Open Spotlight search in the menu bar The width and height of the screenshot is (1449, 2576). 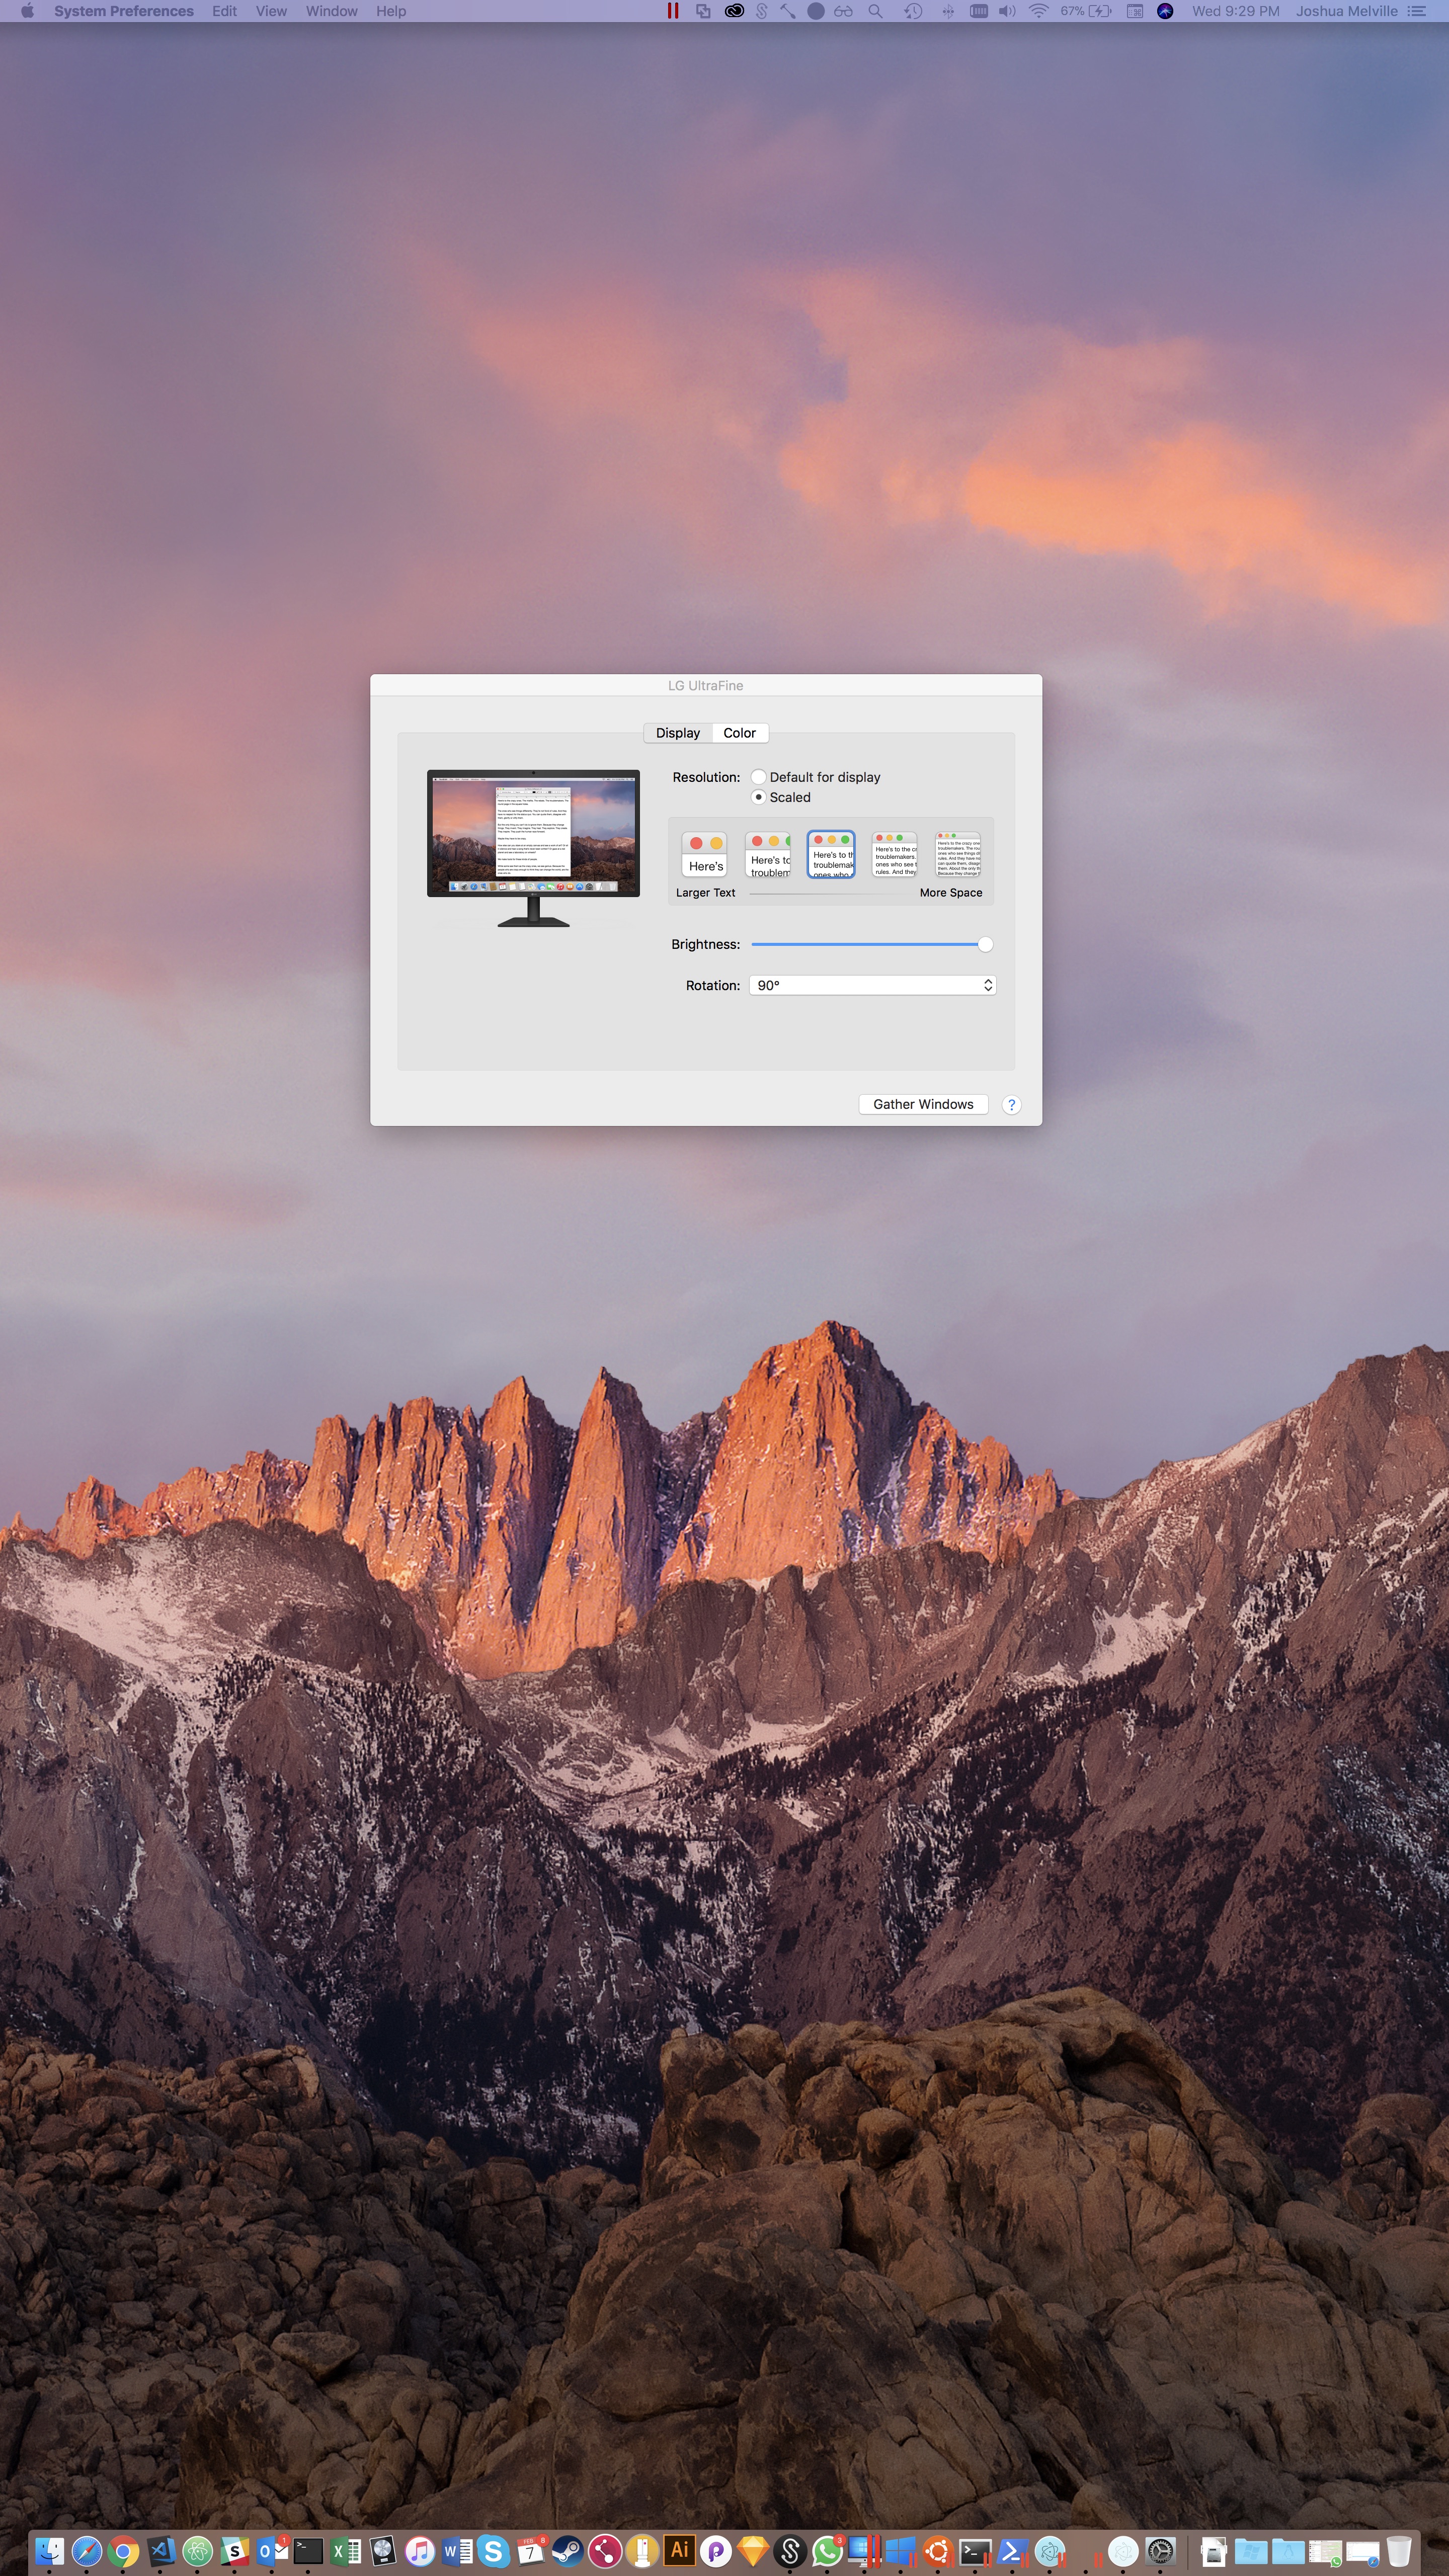coord(875,11)
